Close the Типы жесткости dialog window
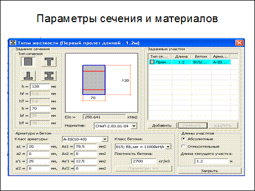 coord(239,43)
